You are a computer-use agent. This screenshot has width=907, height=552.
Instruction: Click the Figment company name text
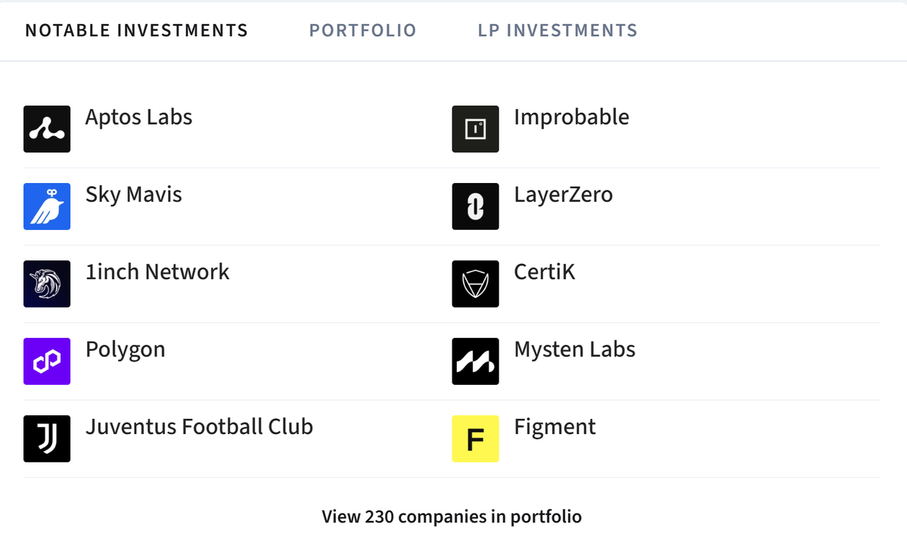point(554,427)
